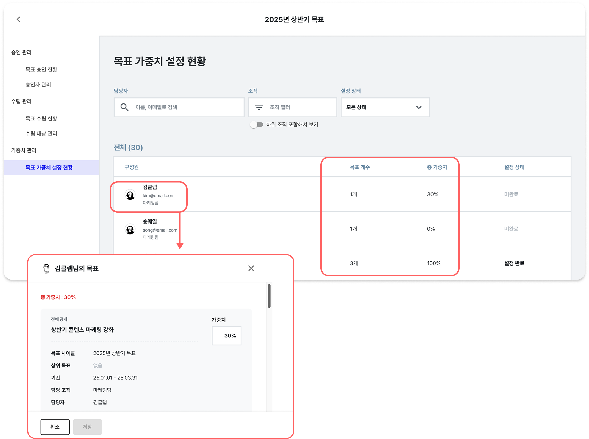Open 목표 수립 현황 from the sidebar
Viewport: 589px width, 439px height.
(x=41, y=118)
